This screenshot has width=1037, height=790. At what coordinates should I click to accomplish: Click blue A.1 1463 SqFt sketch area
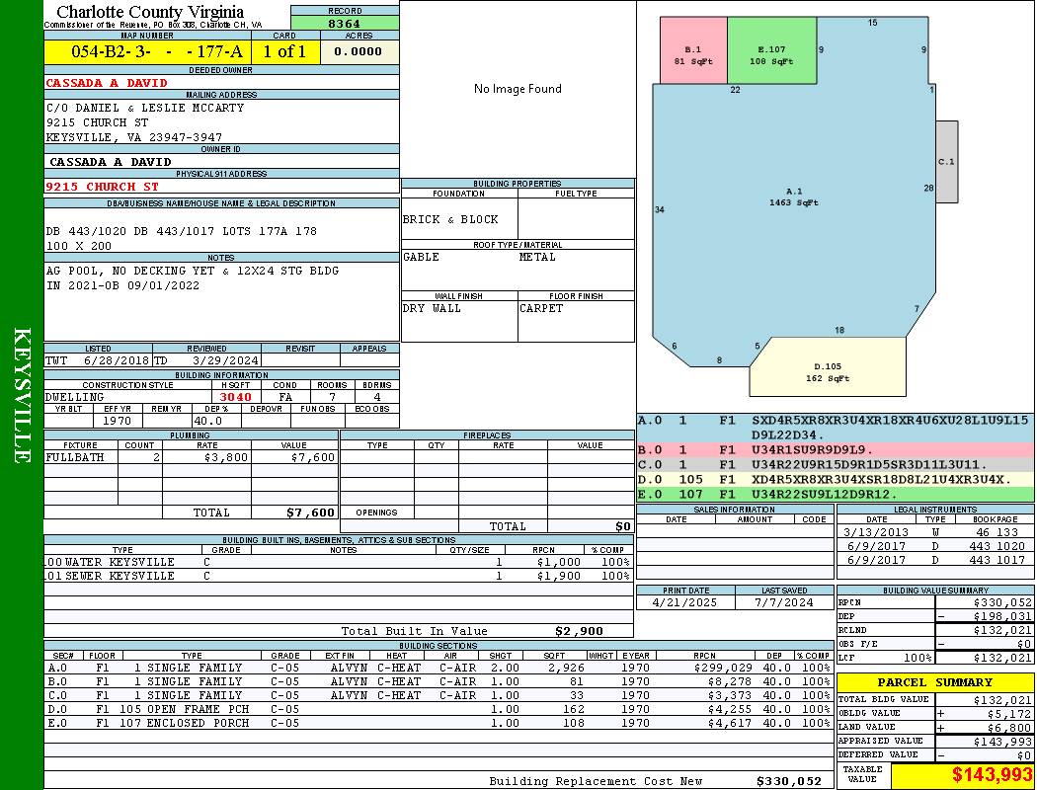coord(794,197)
